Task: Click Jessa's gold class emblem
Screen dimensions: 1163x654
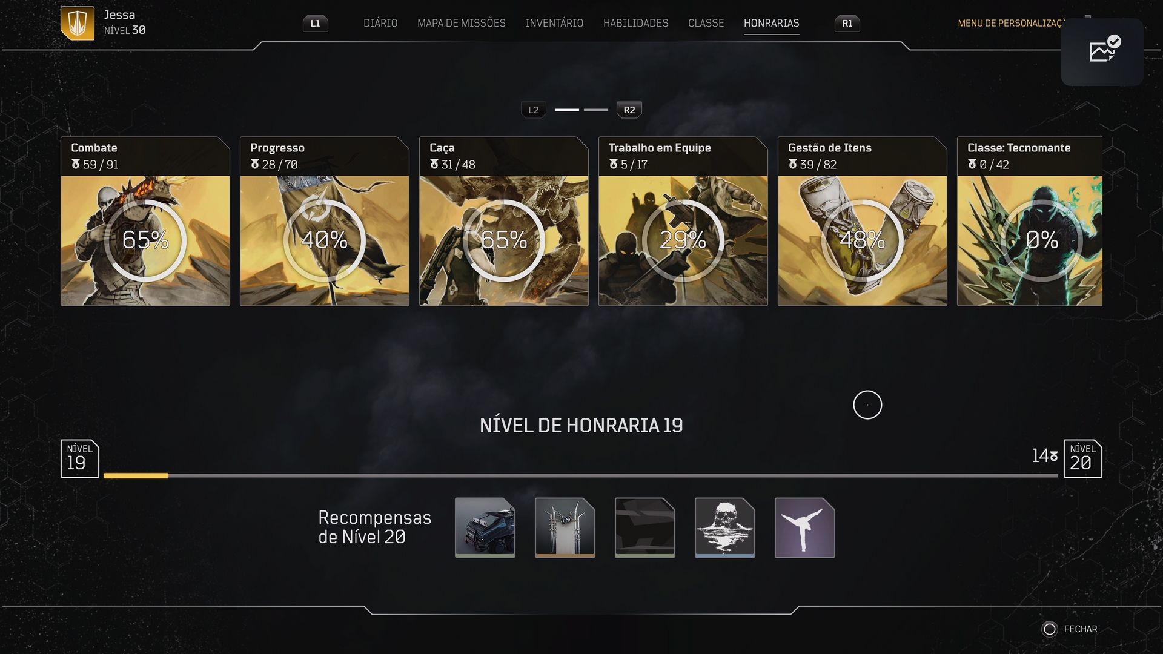Action: pyautogui.click(x=78, y=23)
